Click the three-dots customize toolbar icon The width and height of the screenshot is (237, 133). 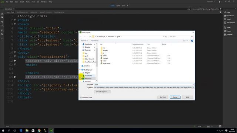click(2, 39)
